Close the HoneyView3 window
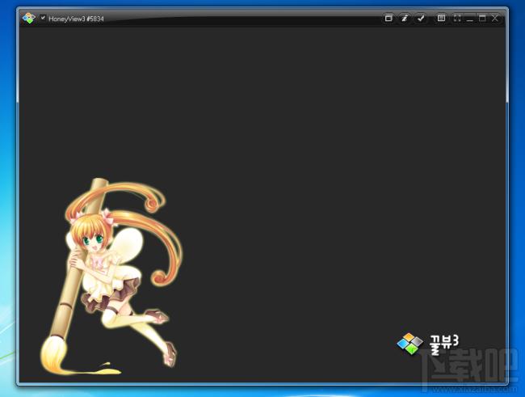525x397 pixels. (x=495, y=18)
